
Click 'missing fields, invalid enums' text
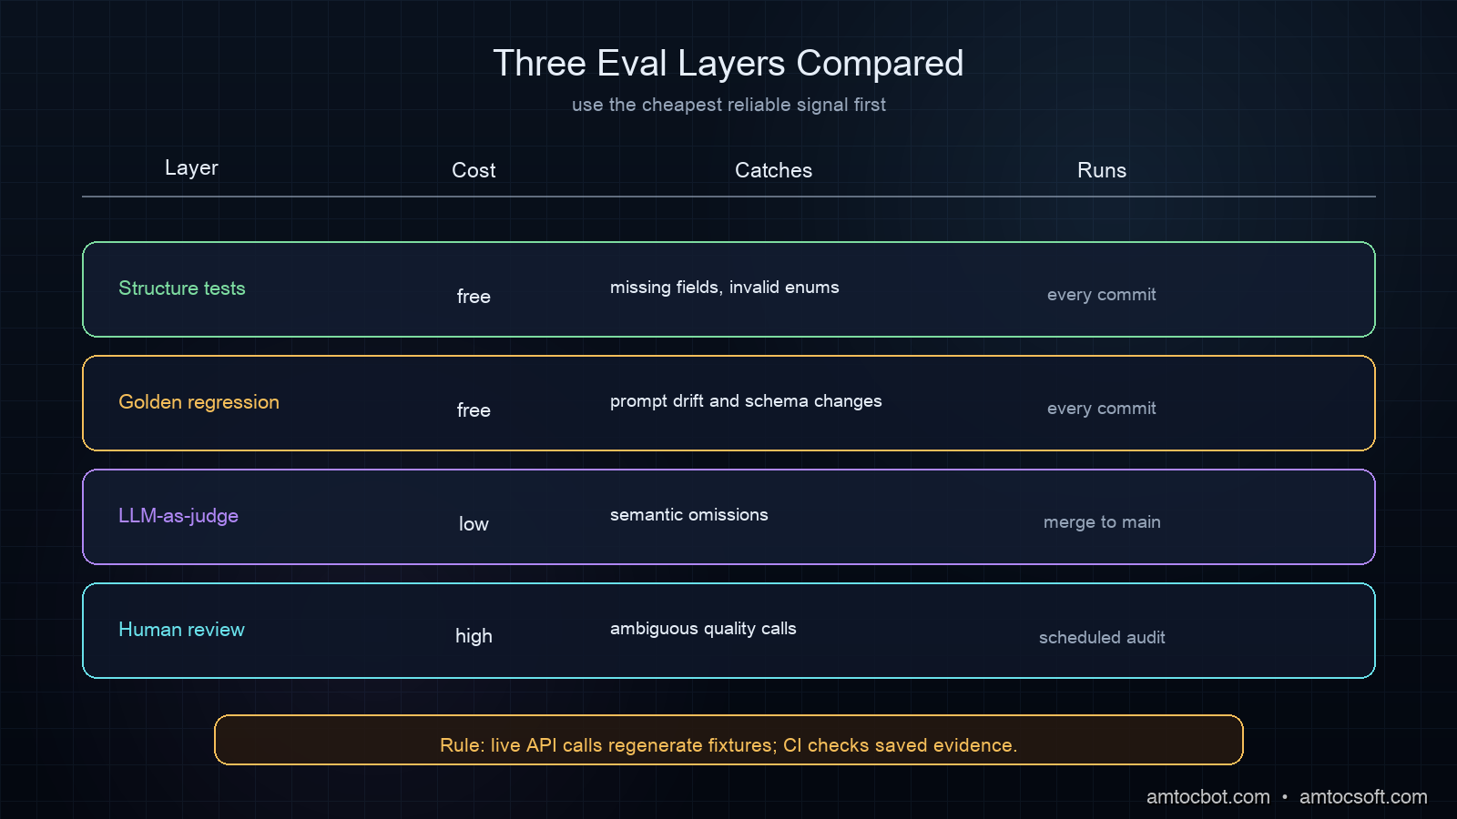(725, 288)
